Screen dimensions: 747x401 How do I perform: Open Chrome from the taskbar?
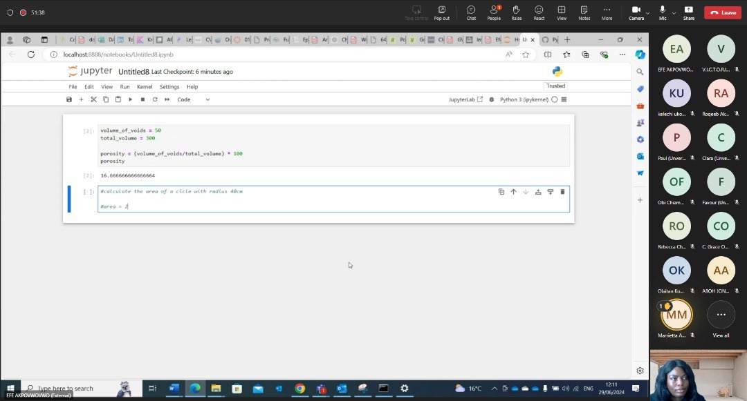(x=299, y=388)
